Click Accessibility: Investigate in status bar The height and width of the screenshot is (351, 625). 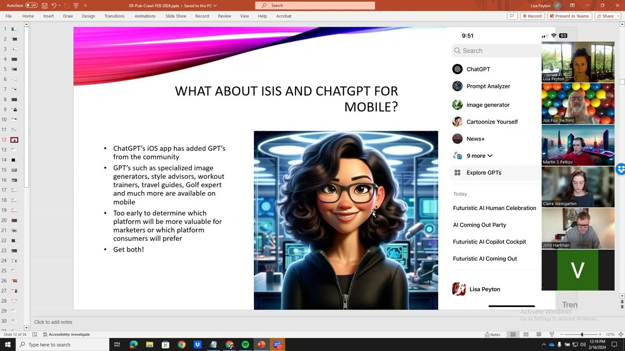tap(66, 334)
